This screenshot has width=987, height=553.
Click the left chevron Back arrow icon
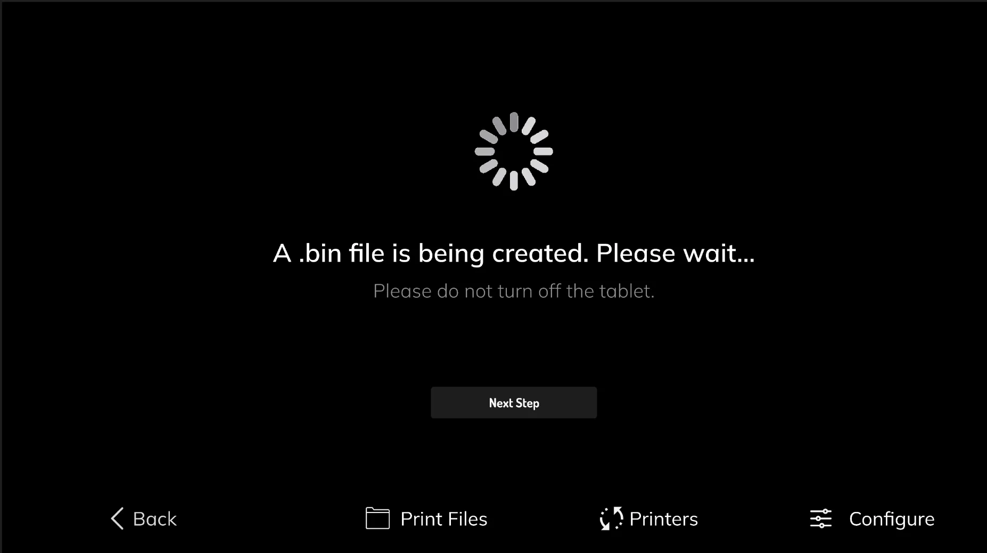point(117,518)
